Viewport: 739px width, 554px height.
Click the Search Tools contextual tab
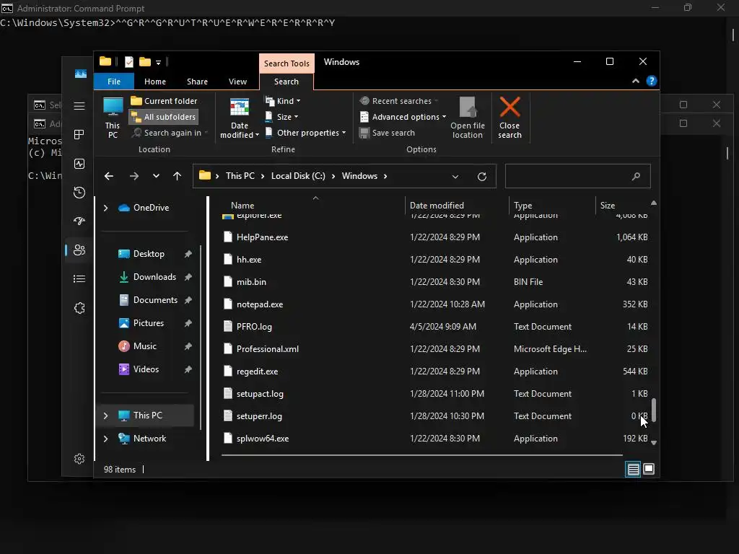[287, 63]
